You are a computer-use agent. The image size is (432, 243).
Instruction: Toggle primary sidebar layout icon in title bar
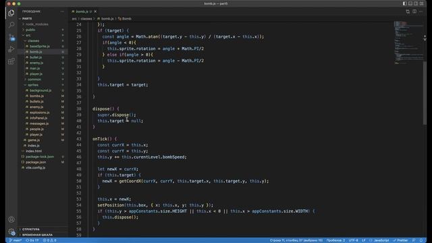pyautogui.click(x=405, y=3)
